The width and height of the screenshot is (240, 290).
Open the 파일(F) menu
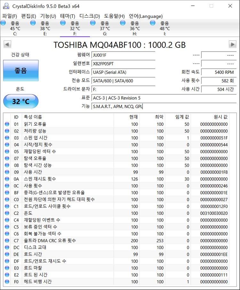10,16
